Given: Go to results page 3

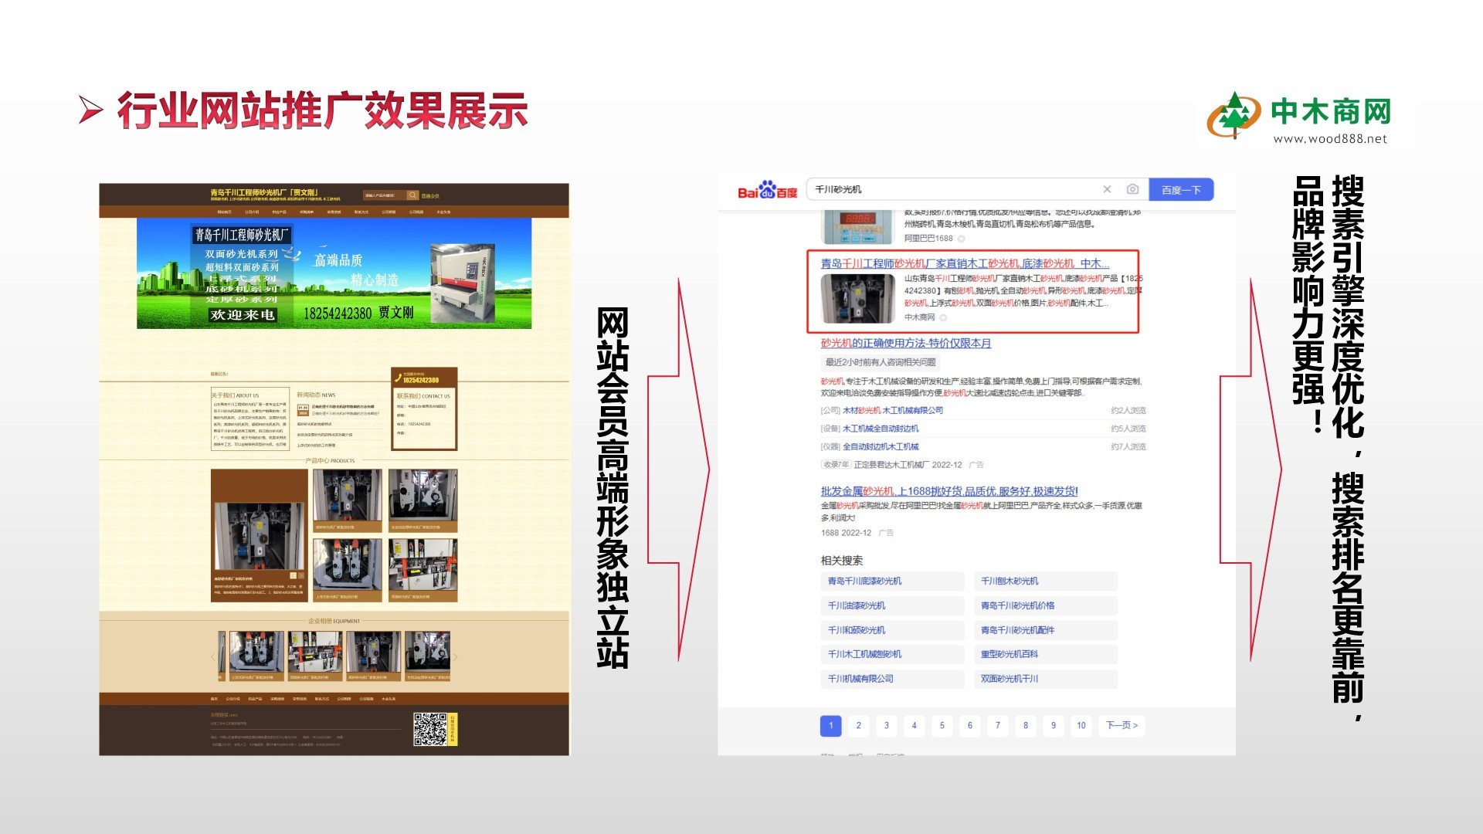Looking at the screenshot, I should point(886,725).
